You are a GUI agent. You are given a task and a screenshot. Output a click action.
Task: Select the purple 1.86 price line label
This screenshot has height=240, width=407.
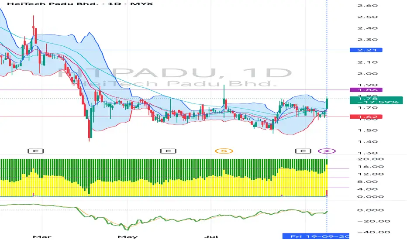(366, 90)
